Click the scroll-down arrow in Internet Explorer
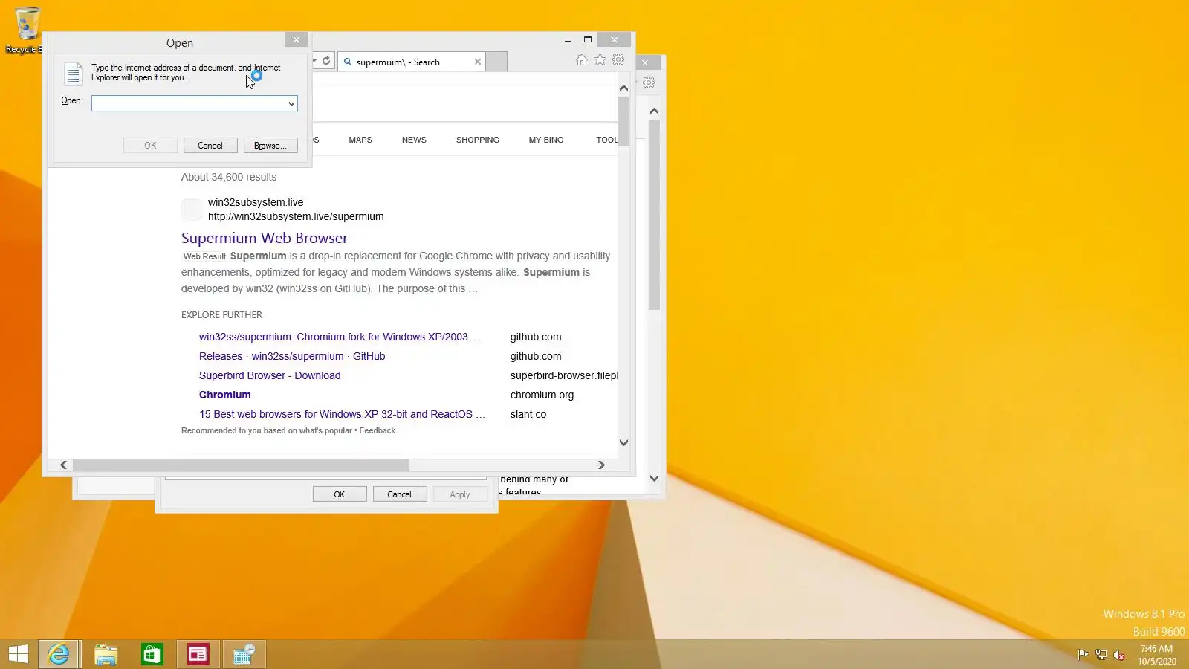The width and height of the screenshot is (1189, 669). coord(624,442)
